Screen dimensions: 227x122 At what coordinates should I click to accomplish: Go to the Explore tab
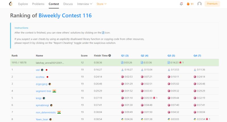pos(23,4)
